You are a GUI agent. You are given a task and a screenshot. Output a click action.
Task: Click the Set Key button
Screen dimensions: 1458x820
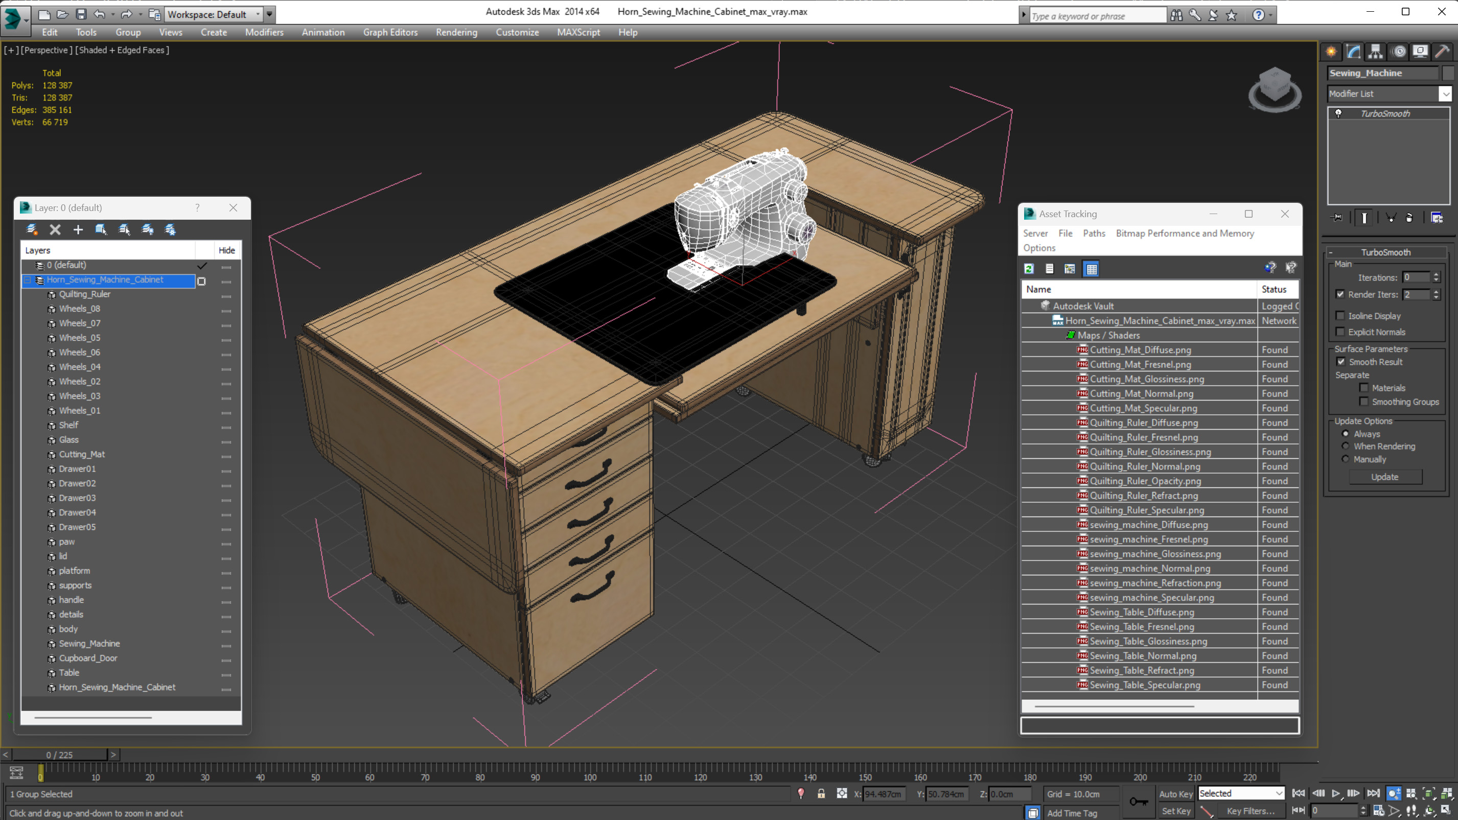coord(1175,811)
